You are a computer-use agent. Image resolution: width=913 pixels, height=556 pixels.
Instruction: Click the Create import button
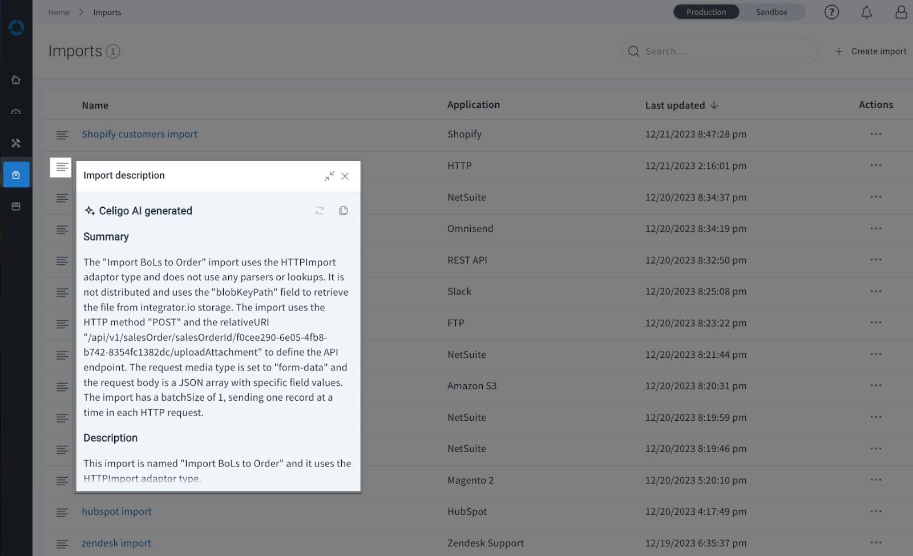coord(870,51)
